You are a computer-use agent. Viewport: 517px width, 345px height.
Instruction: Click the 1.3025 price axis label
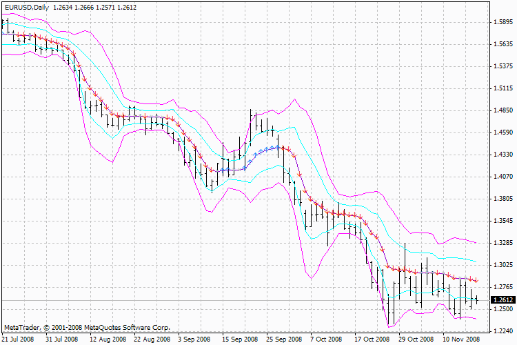503,265
